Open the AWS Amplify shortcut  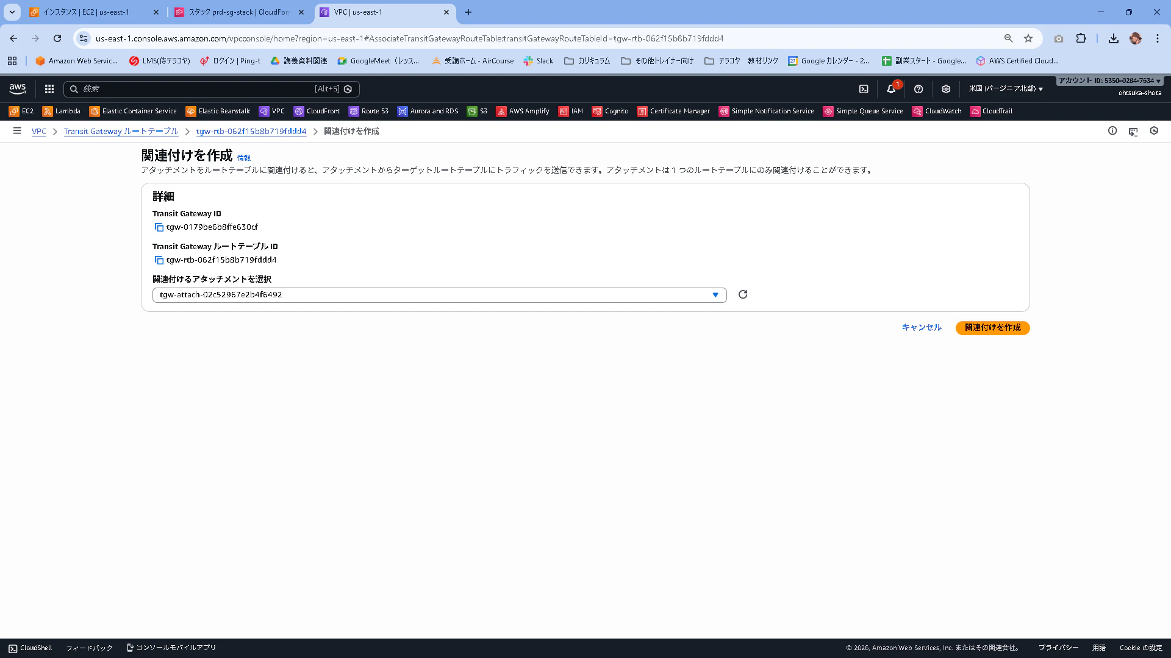523,111
